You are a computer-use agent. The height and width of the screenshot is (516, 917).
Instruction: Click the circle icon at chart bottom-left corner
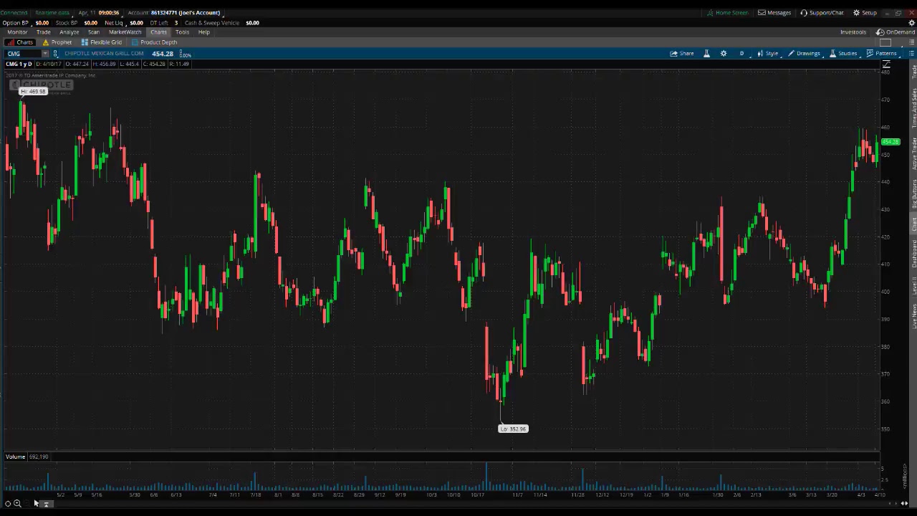tap(8, 504)
